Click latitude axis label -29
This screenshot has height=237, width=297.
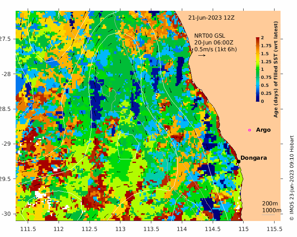(x=6, y=144)
